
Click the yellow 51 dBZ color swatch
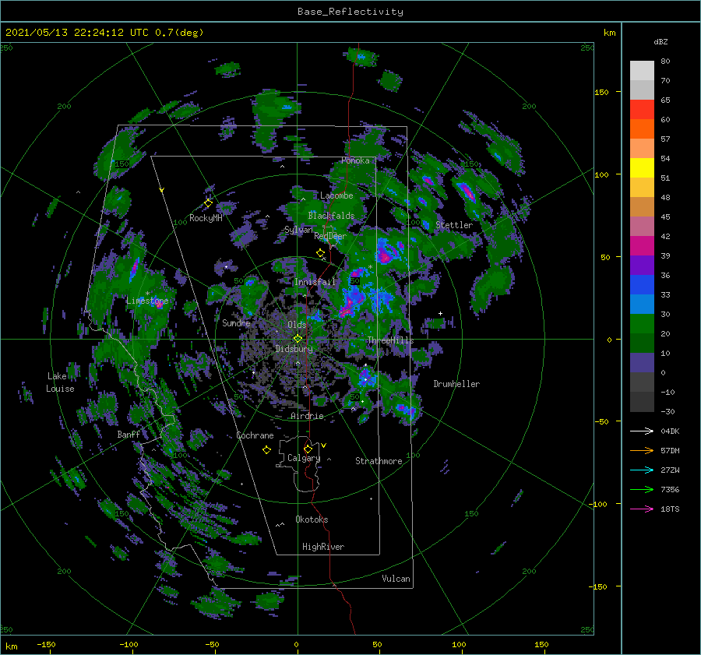point(642,167)
